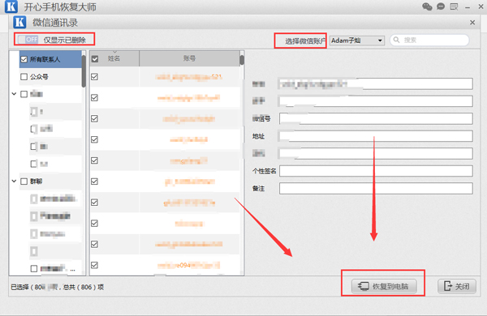This screenshot has height=316, width=487.
Task: Click the 关闭 button
Action: (x=457, y=286)
